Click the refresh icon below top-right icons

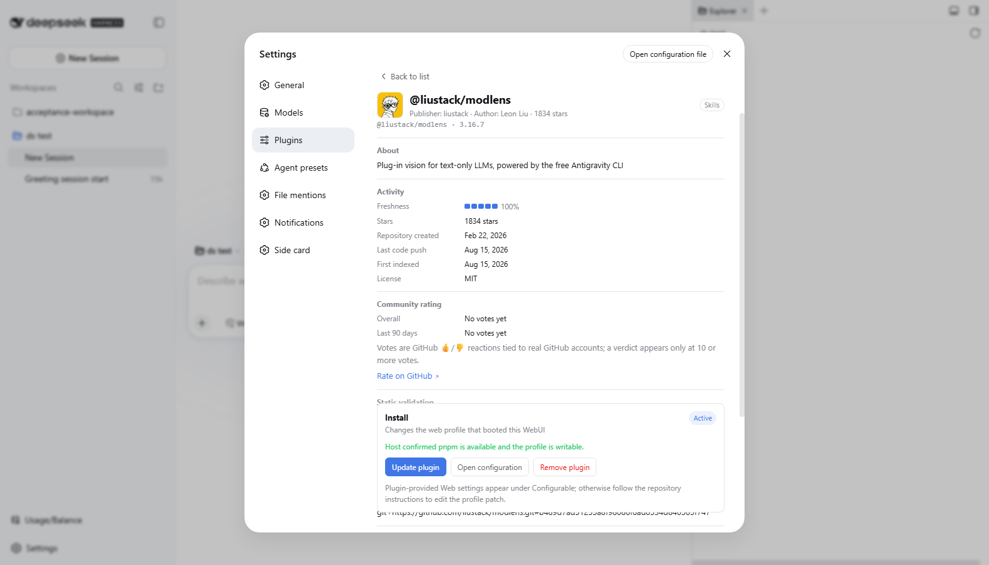click(x=975, y=32)
